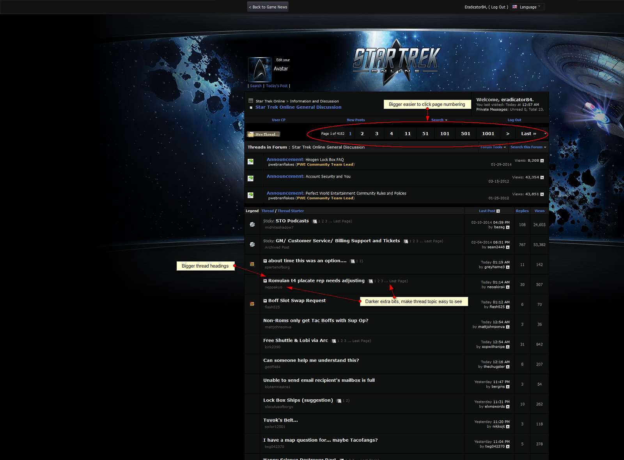Jump to page 1001
Viewport: 624px width, 460px height.
point(488,134)
